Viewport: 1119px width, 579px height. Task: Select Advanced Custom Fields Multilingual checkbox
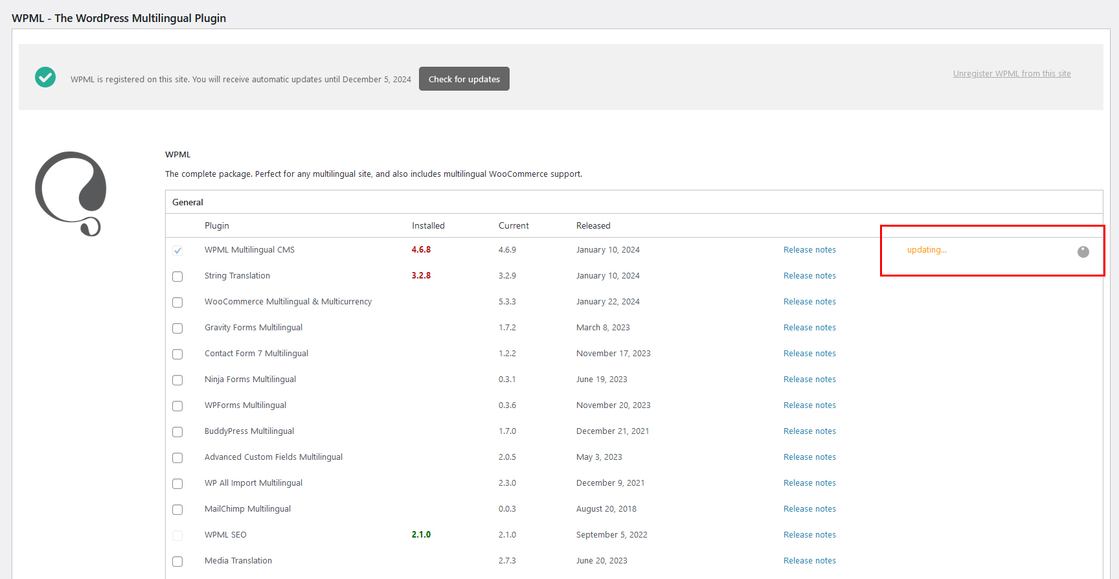[177, 458]
